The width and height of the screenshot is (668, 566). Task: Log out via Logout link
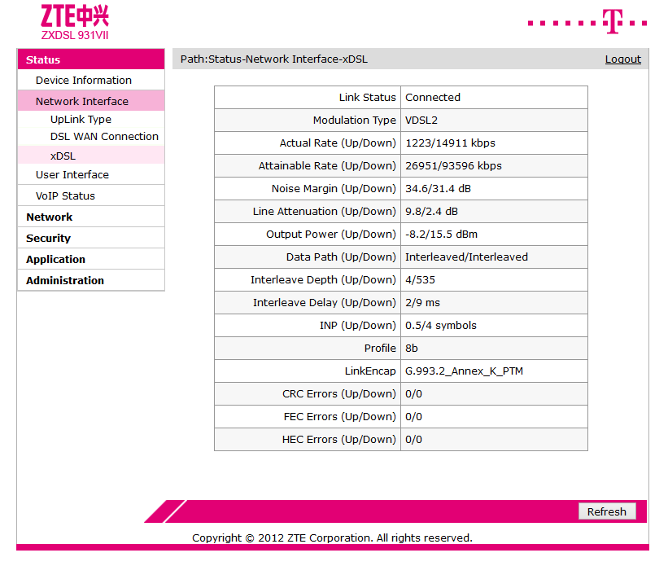point(622,59)
